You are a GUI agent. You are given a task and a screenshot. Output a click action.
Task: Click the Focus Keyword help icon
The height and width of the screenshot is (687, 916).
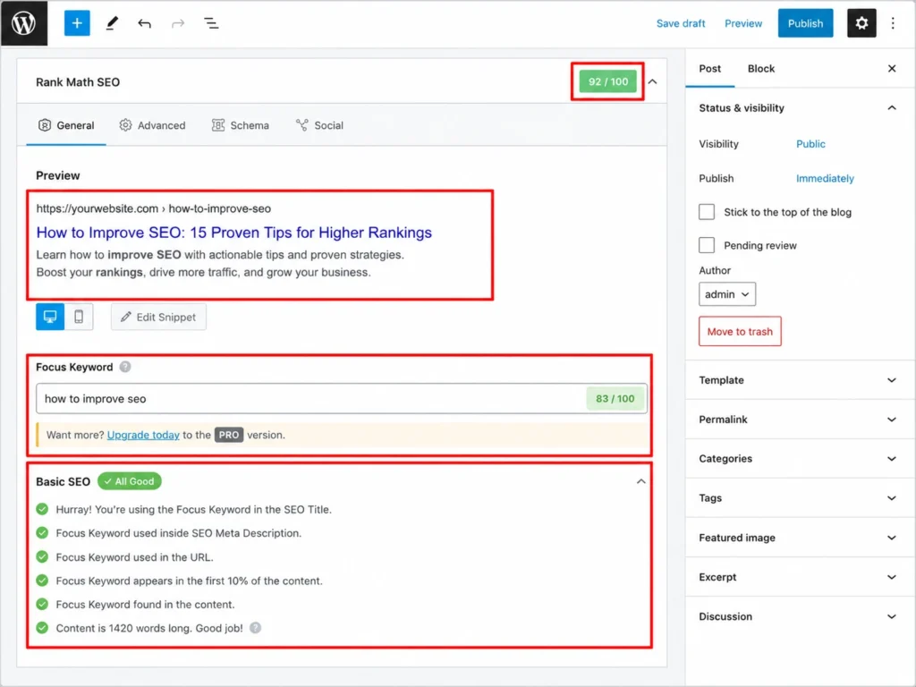pos(125,367)
